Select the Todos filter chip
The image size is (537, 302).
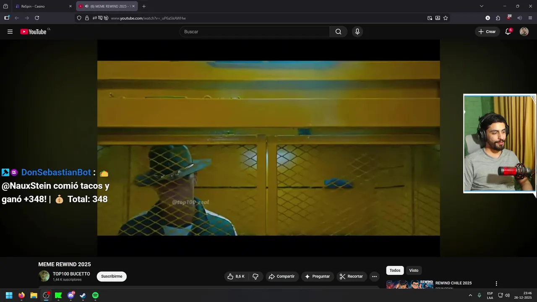395,271
